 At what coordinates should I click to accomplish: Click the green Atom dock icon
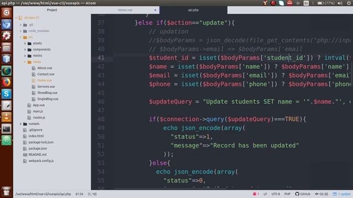[6, 141]
